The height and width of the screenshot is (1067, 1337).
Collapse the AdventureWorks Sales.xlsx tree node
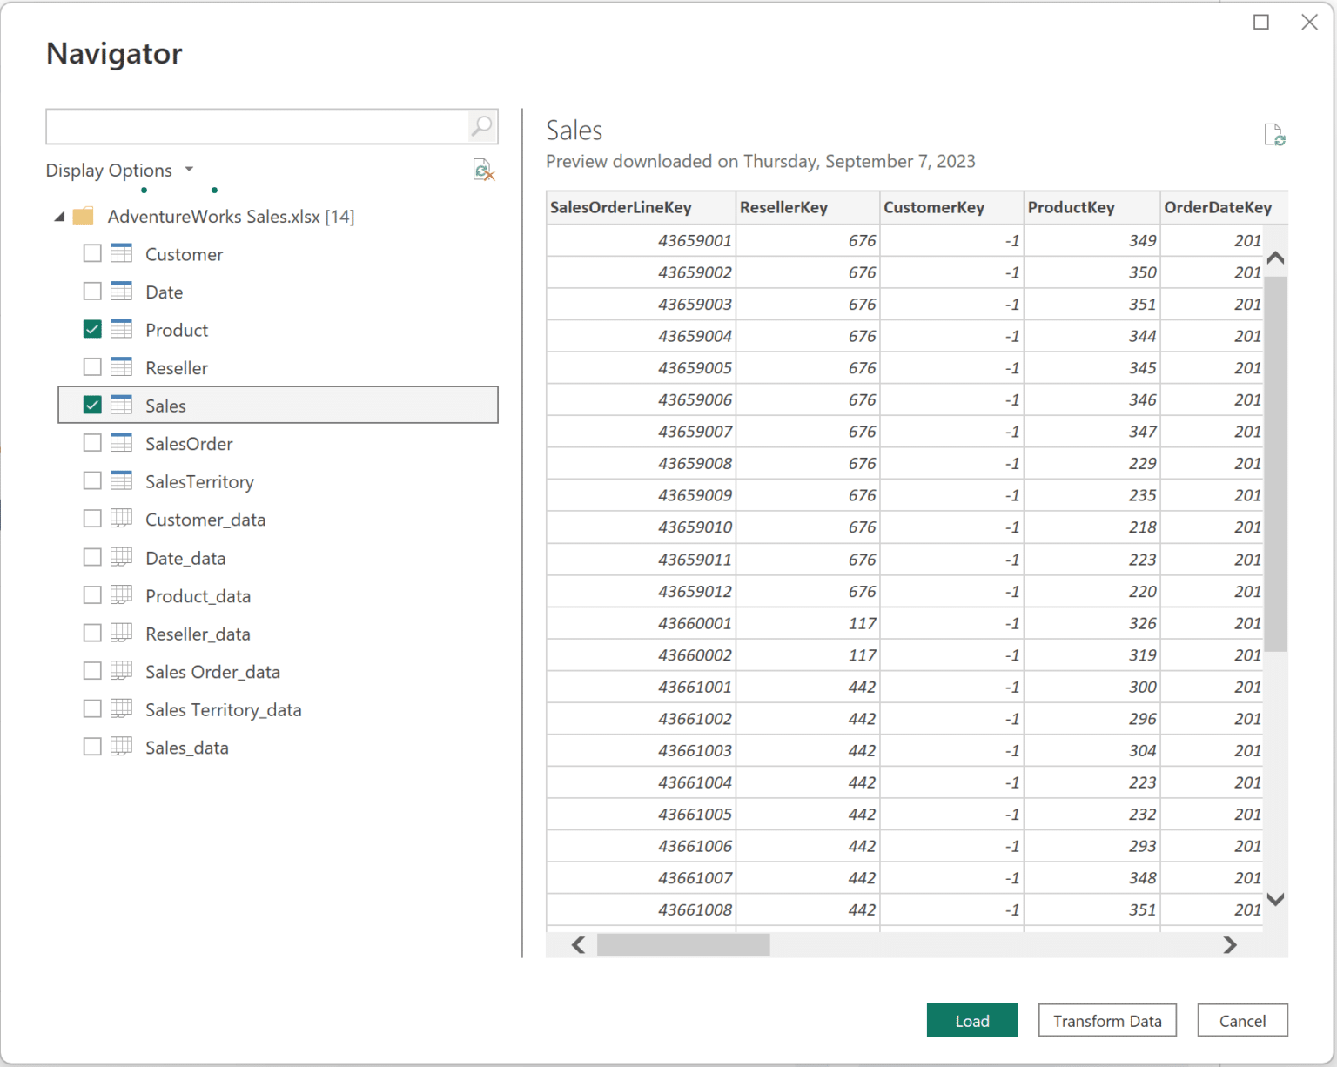58,216
